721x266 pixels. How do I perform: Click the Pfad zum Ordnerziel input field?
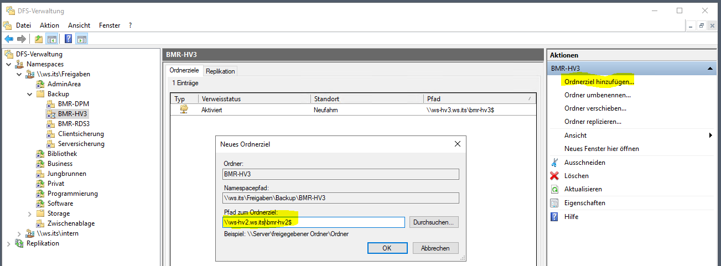tap(313, 222)
